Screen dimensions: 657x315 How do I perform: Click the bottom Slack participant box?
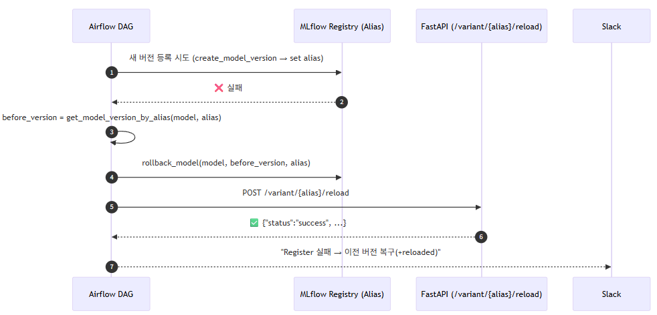(612, 294)
